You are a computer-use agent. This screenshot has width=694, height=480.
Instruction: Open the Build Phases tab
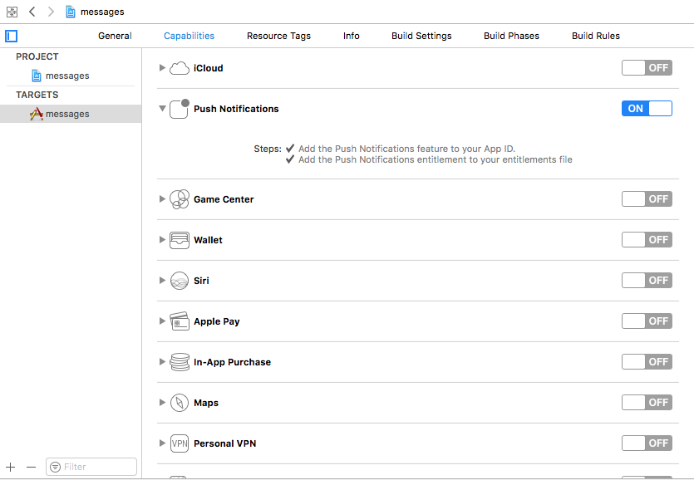511,36
